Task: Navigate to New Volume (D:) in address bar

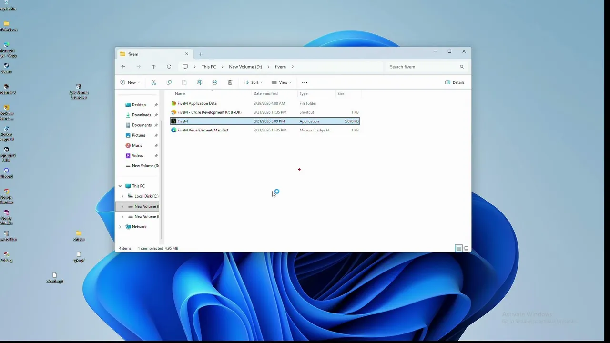Action: click(245, 67)
